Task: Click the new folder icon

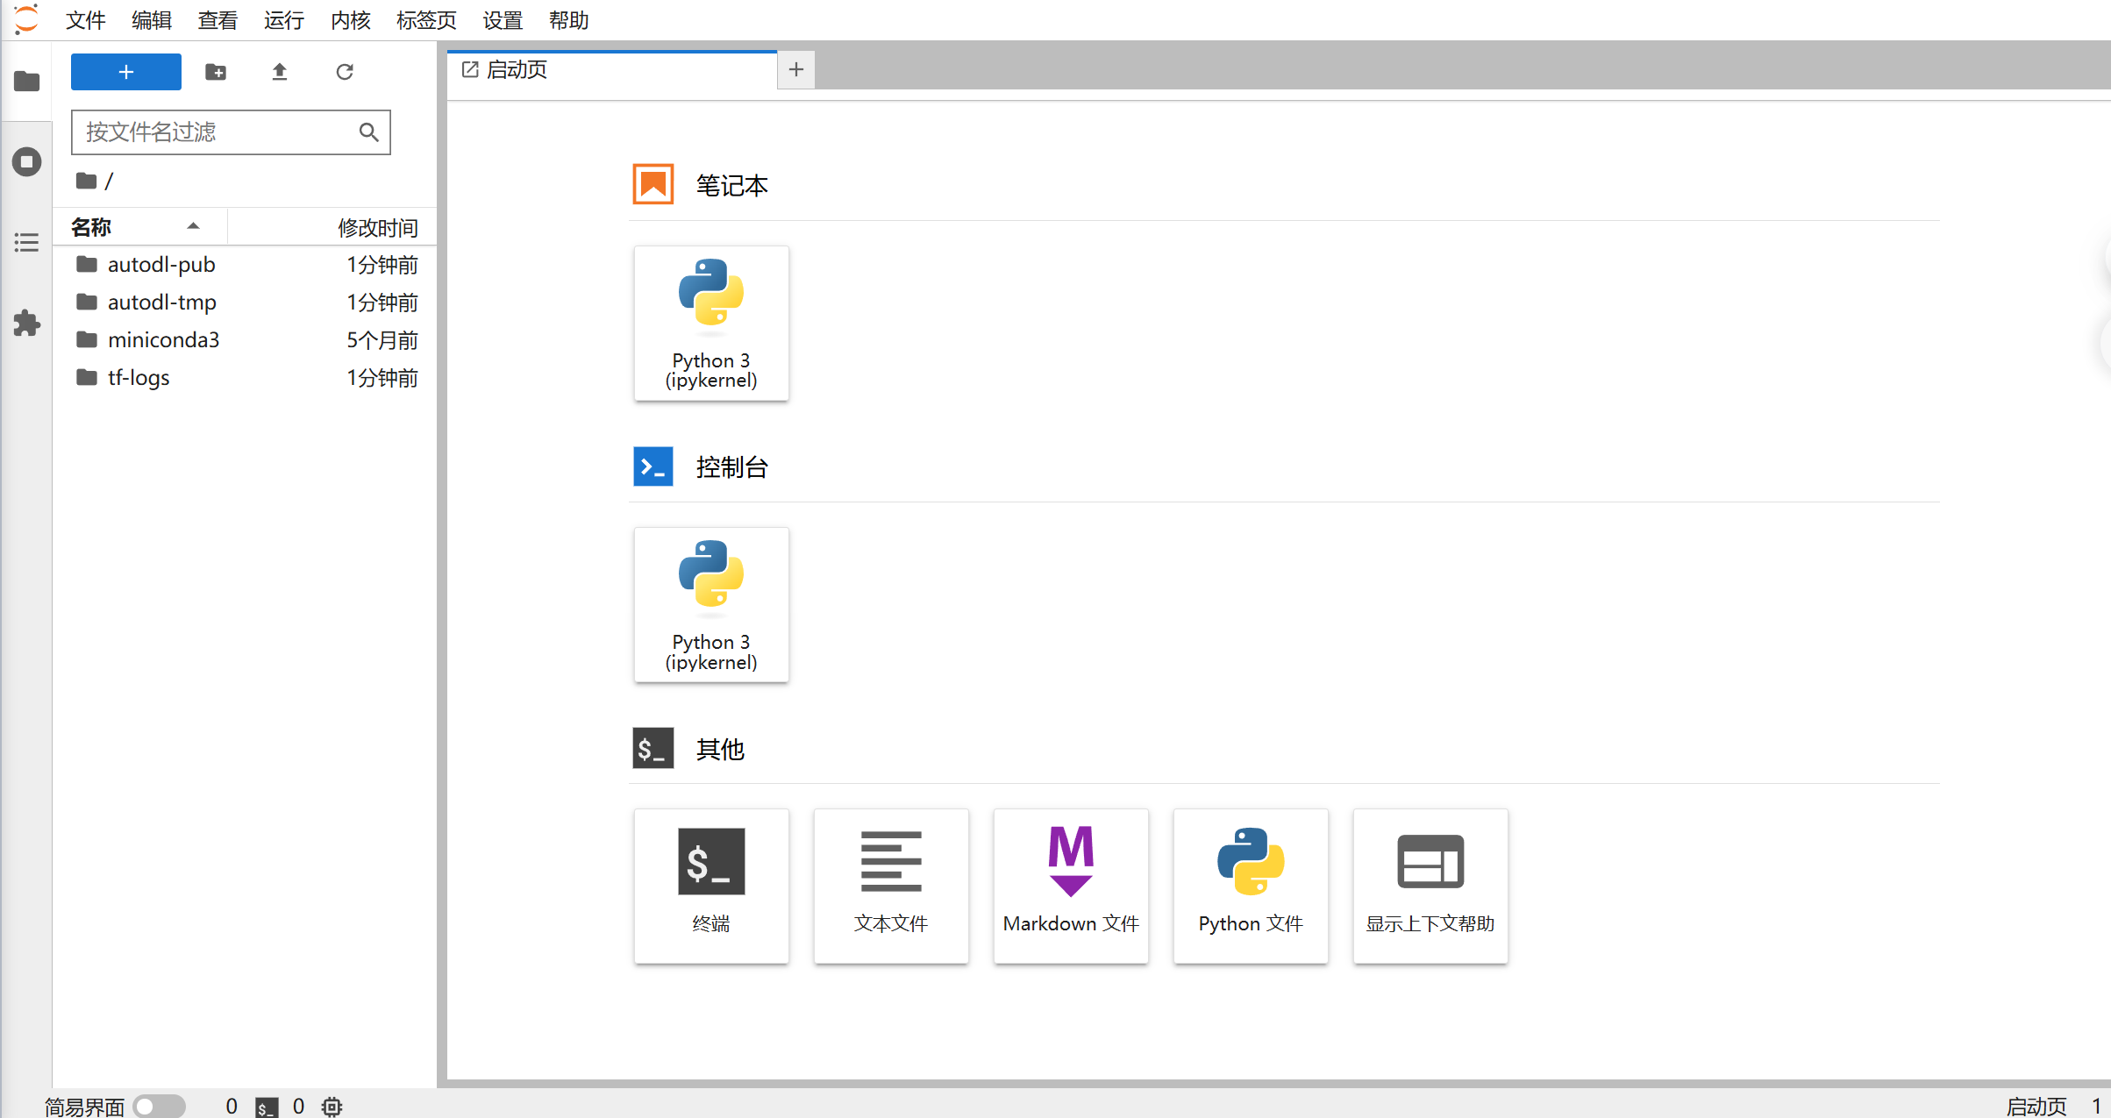Action: (216, 72)
